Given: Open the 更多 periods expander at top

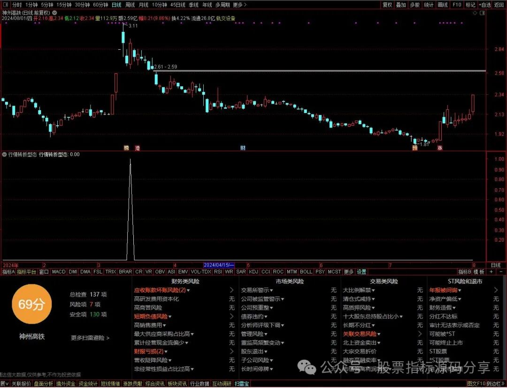Looking at the screenshot, I should pyautogui.click(x=239, y=5).
